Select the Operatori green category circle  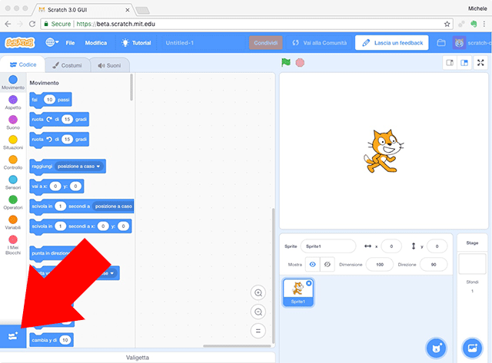coord(13,200)
